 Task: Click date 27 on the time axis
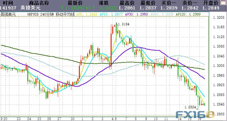[60, 119]
